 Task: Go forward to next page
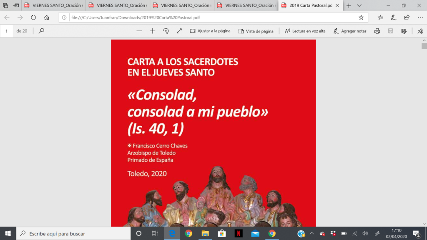click(20, 17)
